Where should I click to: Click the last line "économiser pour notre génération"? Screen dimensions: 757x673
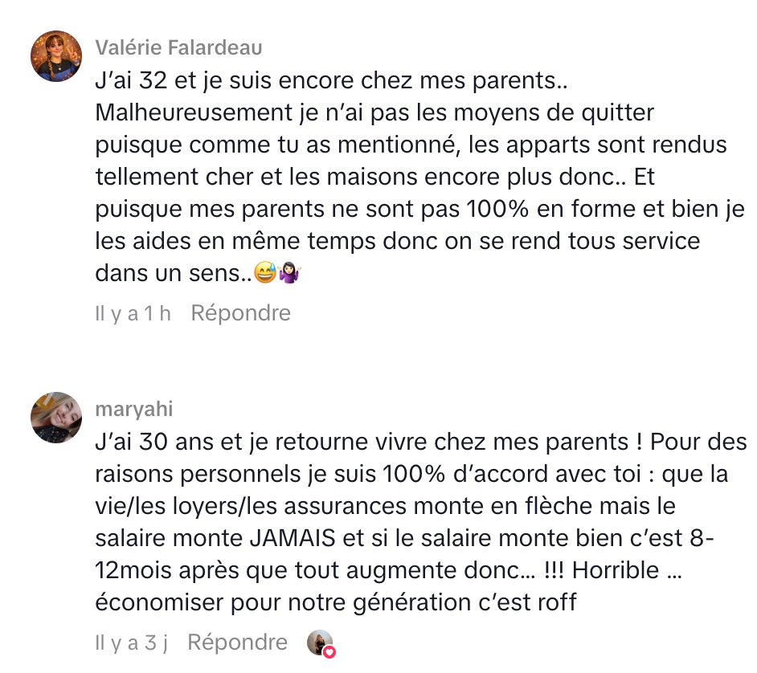(336, 602)
